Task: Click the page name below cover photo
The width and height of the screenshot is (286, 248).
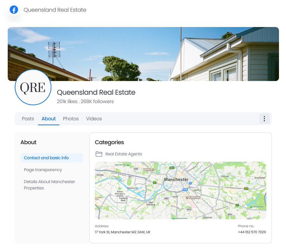Action: (x=96, y=92)
